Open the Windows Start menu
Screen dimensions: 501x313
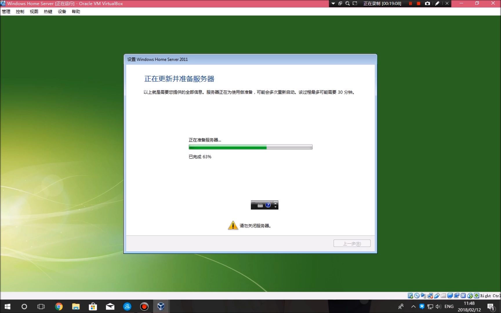8,306
